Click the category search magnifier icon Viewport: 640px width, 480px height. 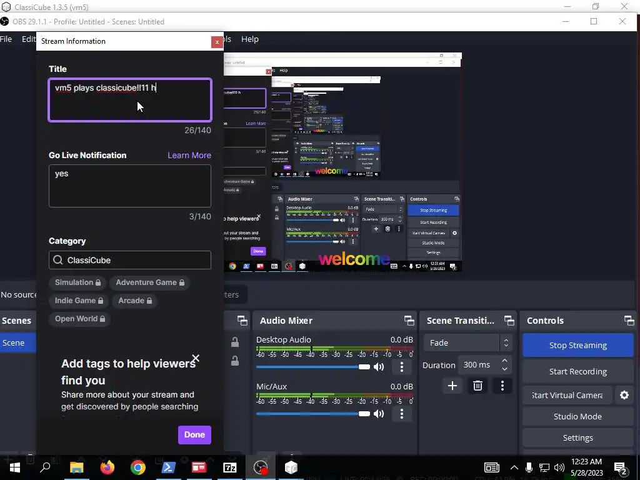pyautogui.click(x=58, y=260)
